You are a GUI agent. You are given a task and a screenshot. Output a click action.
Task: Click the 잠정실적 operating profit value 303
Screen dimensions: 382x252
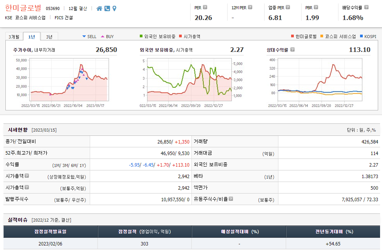(x=144, y=244)
